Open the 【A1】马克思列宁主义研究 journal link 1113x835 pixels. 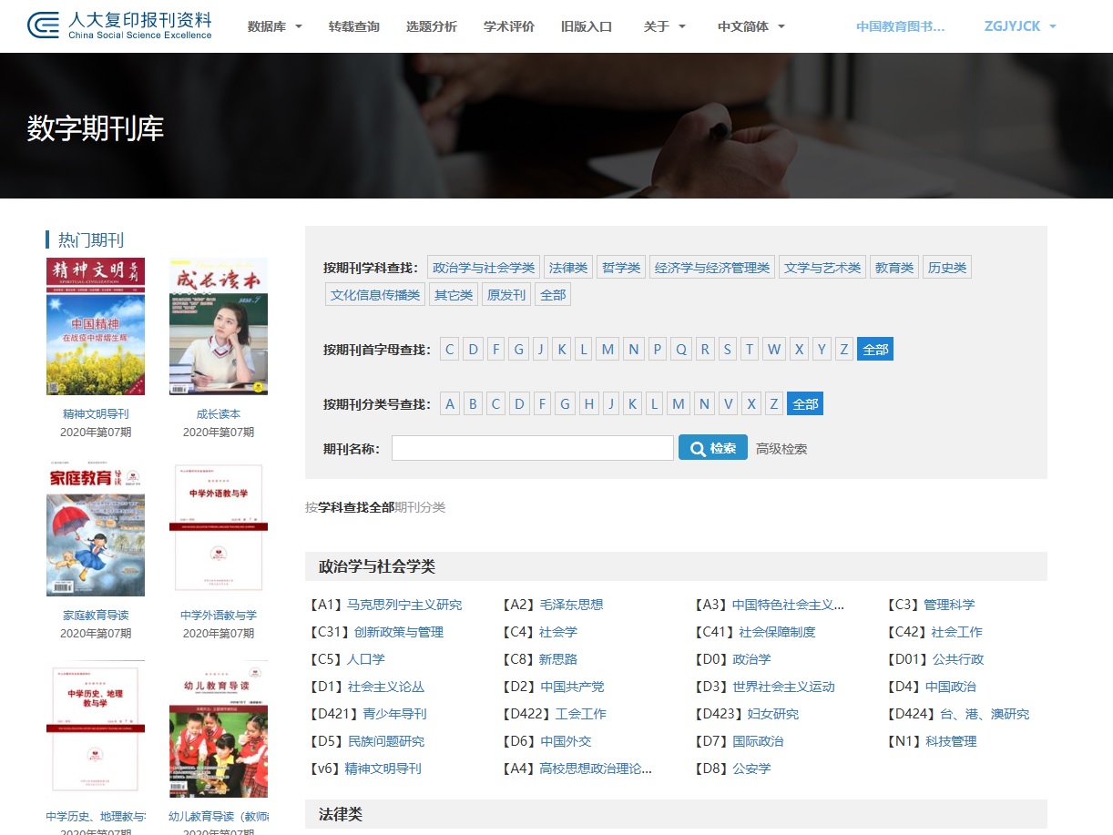[x=386, y=605]
